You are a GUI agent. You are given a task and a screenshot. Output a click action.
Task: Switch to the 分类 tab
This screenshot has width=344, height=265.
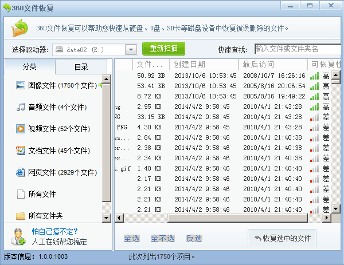[x=30, y=66]
